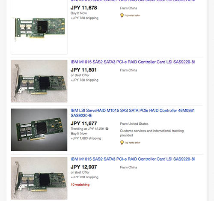This screenshot has width=214, height=201.
Task: View the first RAID card thumbnail on white background
Action: [x=39, y=27]
